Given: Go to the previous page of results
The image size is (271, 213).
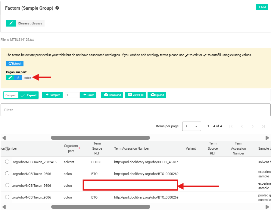Looking at the screenshot, I should (242, 126).
